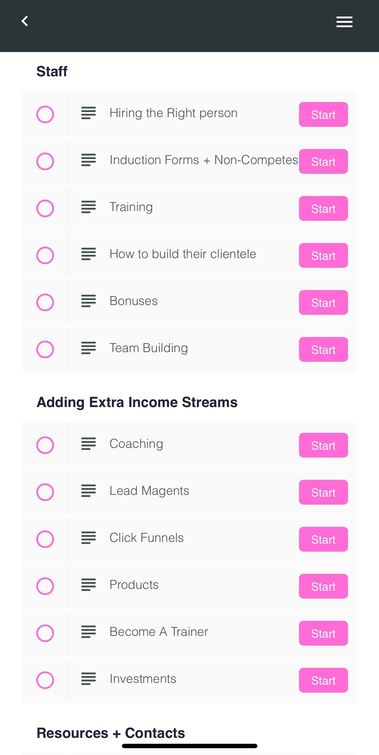Select the Adding Extra Income Streams heading
The height and width of the screenshot is (755, 379).
point(137,402)
